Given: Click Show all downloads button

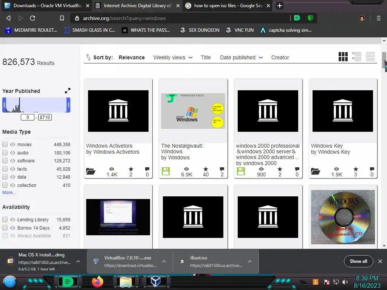Looking at the screenshot, I should pos(358,261).
